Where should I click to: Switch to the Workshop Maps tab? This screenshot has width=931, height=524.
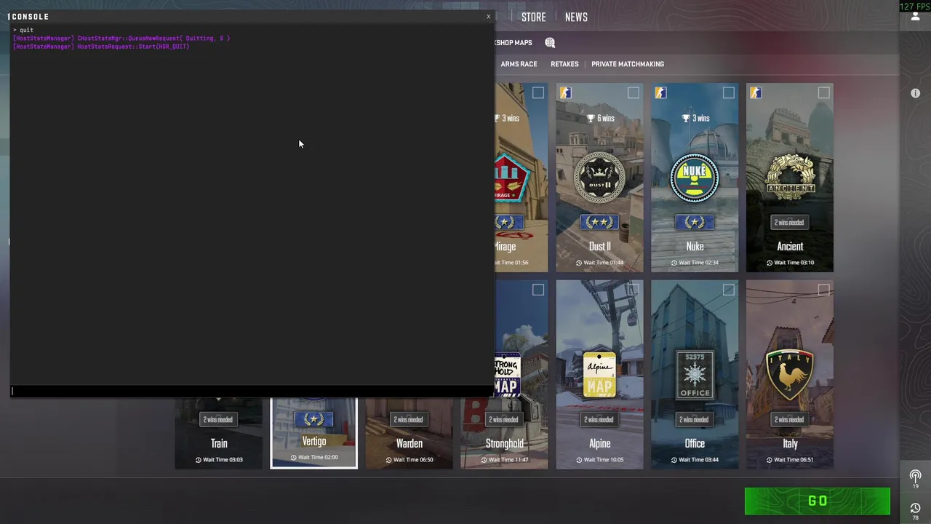pos(514,43)
